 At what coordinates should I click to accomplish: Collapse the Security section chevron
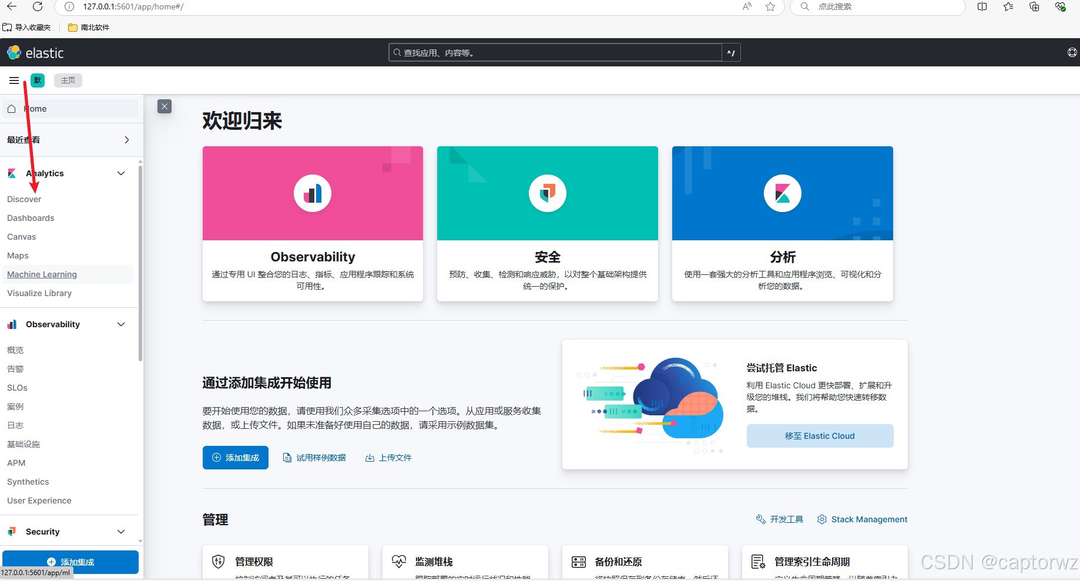click(121, 532)
